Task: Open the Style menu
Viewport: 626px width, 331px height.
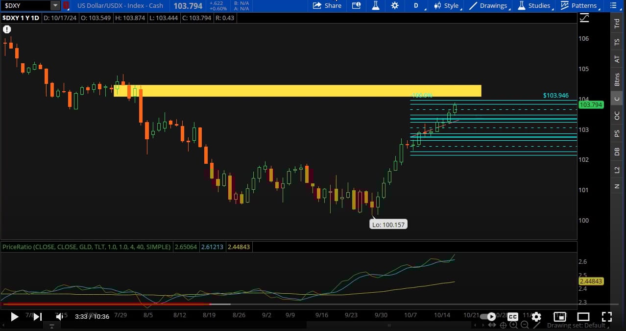Action: [446, 5]
